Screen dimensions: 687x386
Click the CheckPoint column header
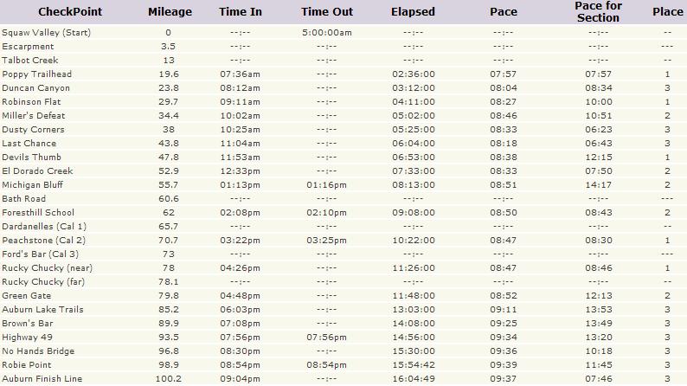click(x=42, y=12)
